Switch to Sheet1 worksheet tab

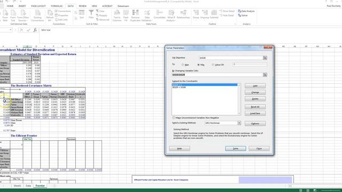tap(17, 186)
